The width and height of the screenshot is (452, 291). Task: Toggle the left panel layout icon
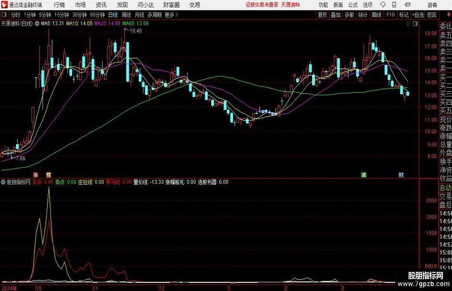(x=4, y=15)
